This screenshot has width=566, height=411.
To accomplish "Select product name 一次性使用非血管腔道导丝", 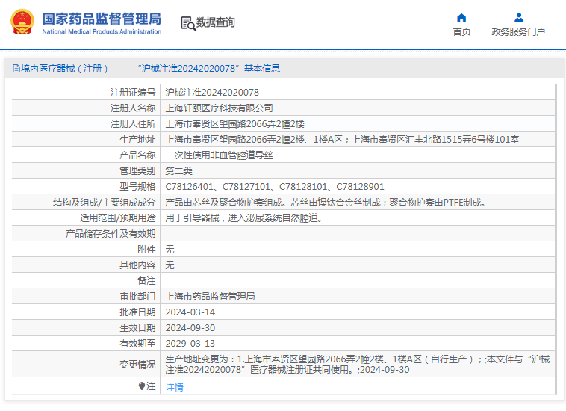I will pos(219,155).
